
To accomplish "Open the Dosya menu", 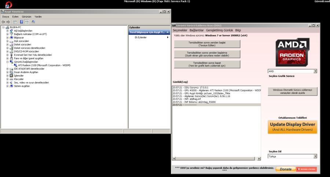I will pyautogui.click(x=5, y=16).
